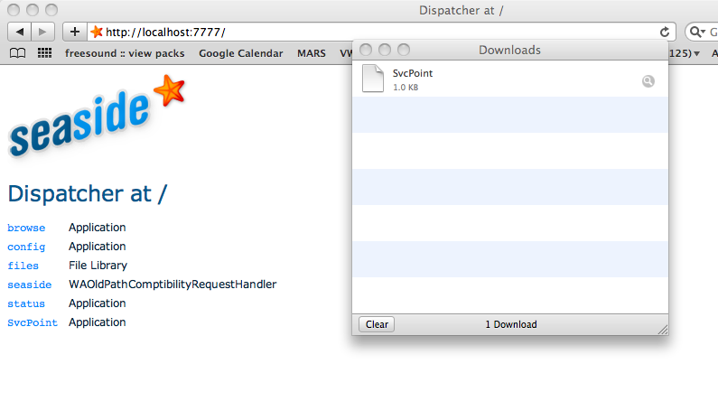Open the SvcPoint application link

[33, 322]
